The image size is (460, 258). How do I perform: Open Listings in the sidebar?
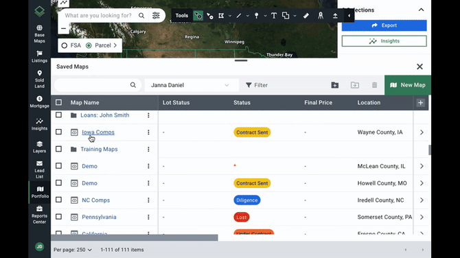pos(39,56)
